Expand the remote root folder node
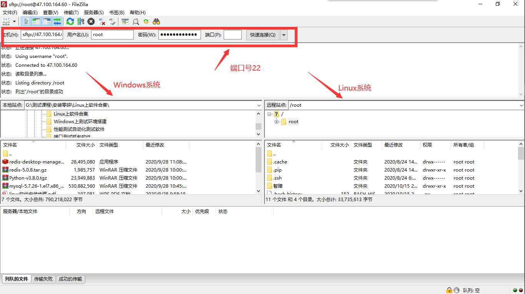 (276, 122)
